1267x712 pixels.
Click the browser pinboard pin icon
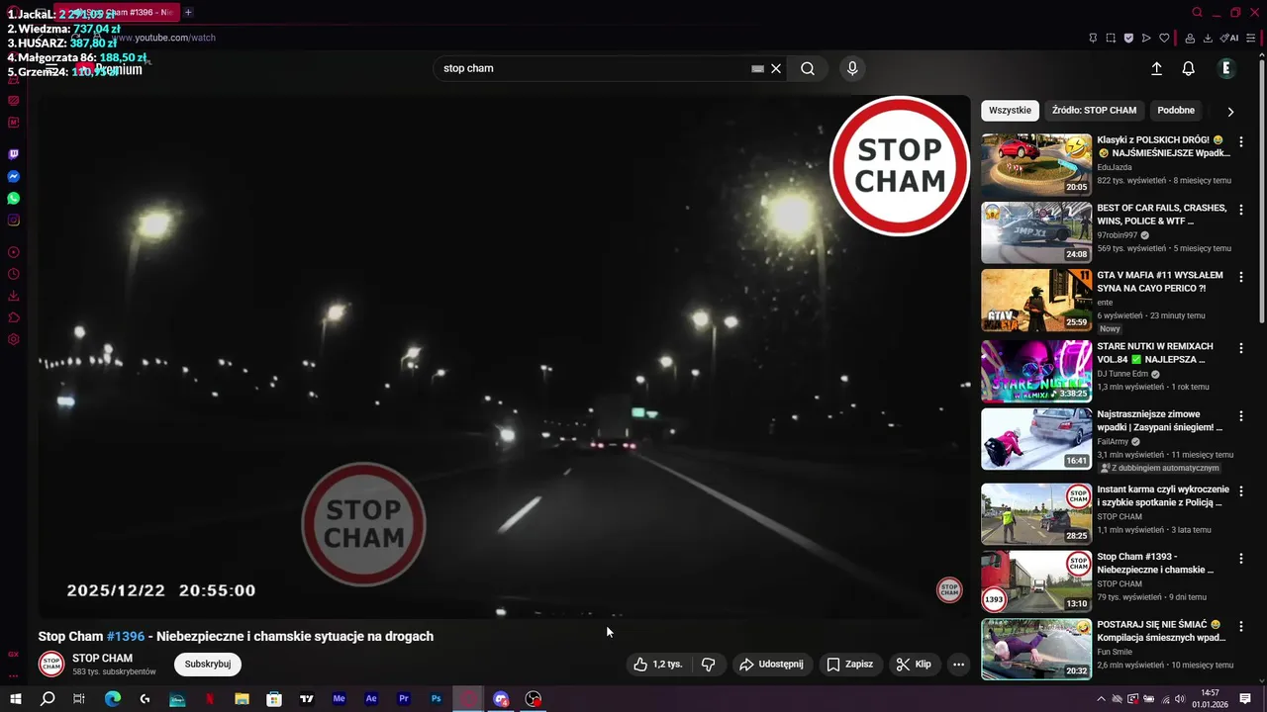1093,38
